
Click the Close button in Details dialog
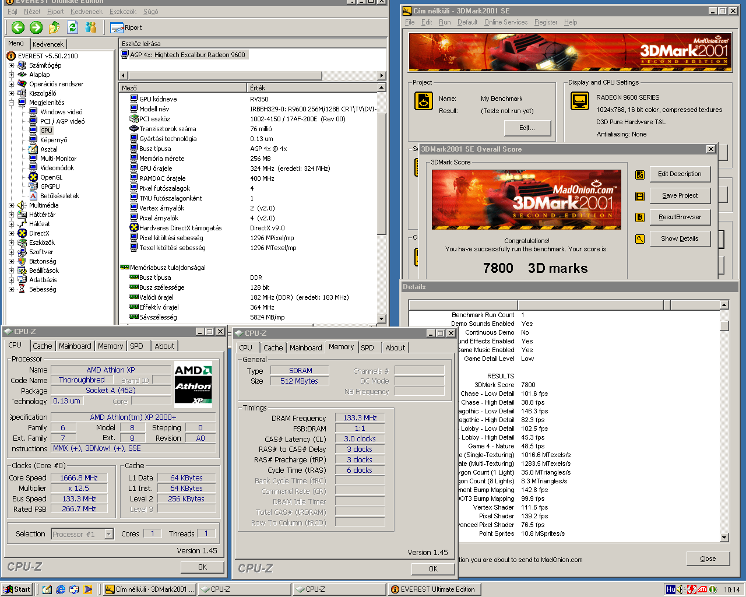pyautogui.click(x=708, y=559)
